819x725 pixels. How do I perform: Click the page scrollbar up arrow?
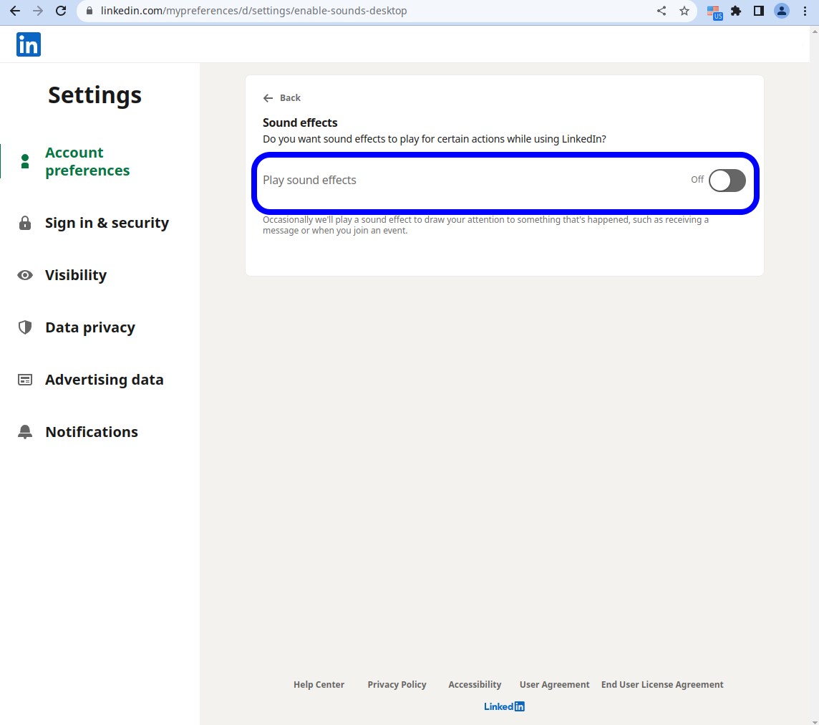point(814,32)
